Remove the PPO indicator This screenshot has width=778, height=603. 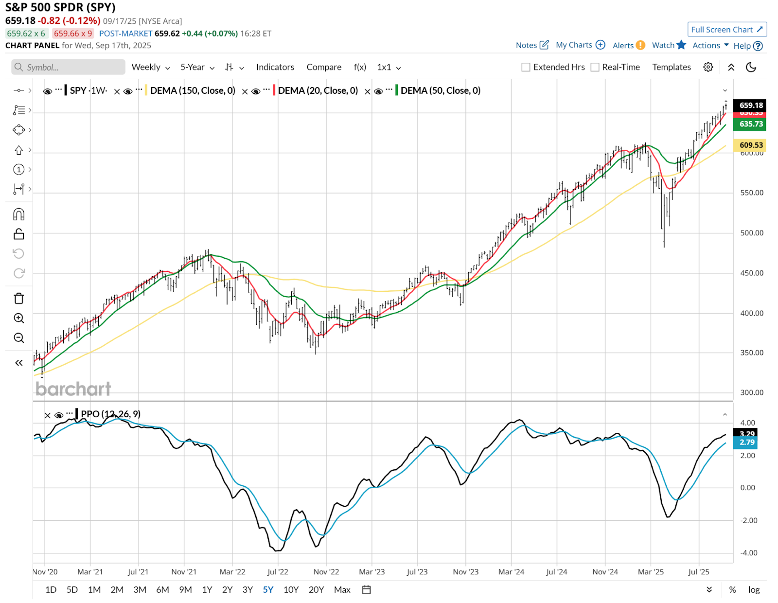pos(47,415)
